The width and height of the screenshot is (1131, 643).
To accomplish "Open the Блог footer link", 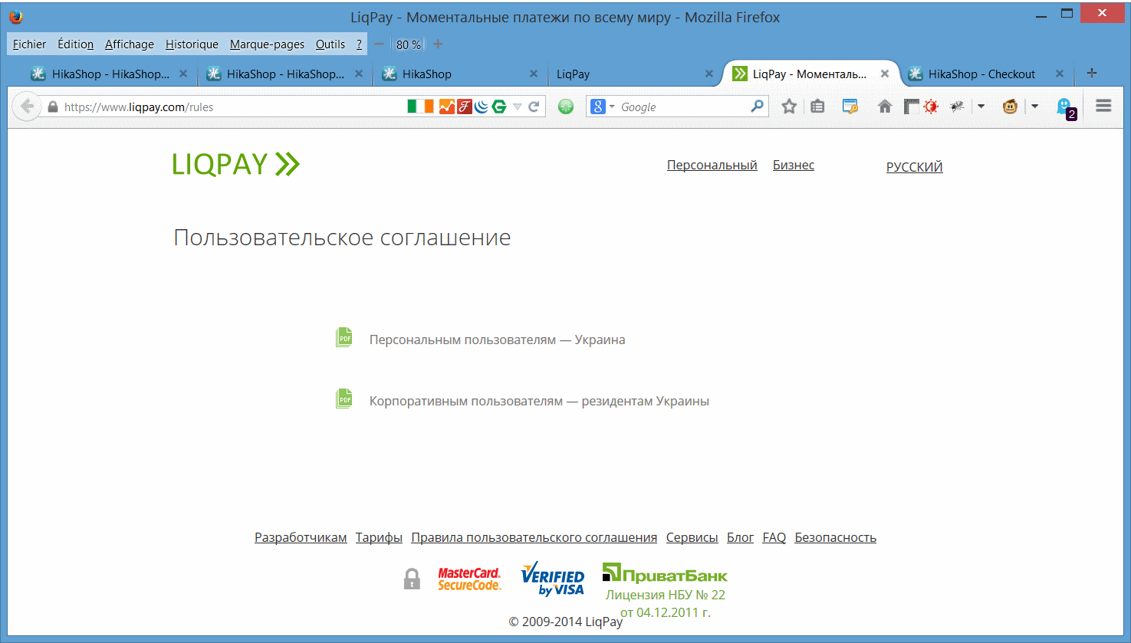I will tap(741, 537).
